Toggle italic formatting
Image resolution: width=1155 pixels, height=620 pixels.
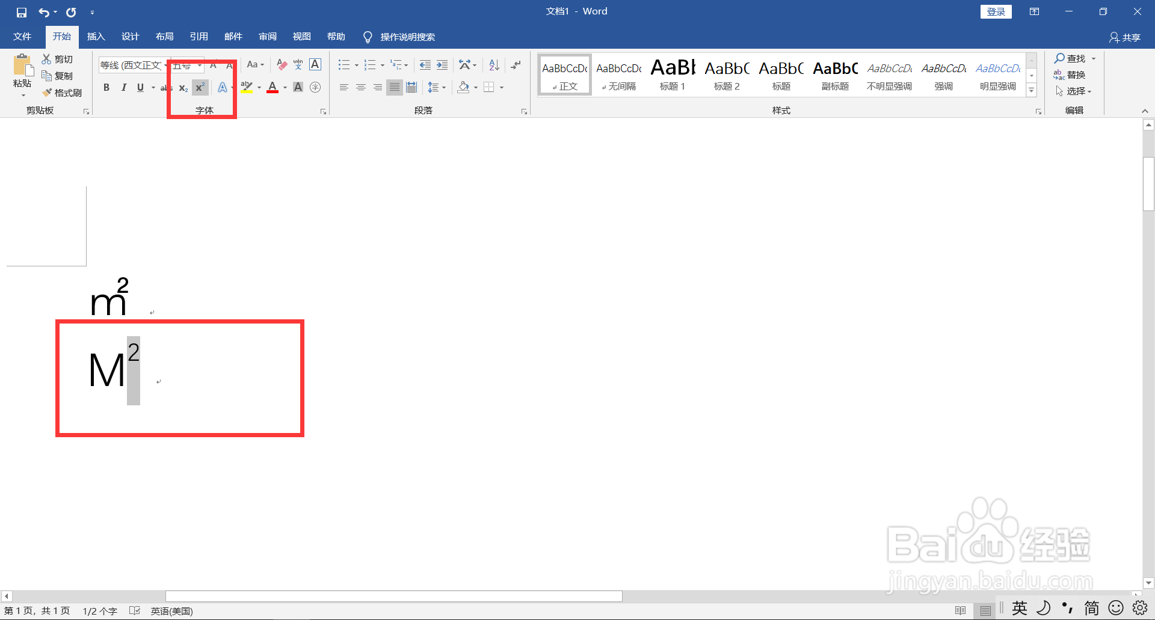123,87
